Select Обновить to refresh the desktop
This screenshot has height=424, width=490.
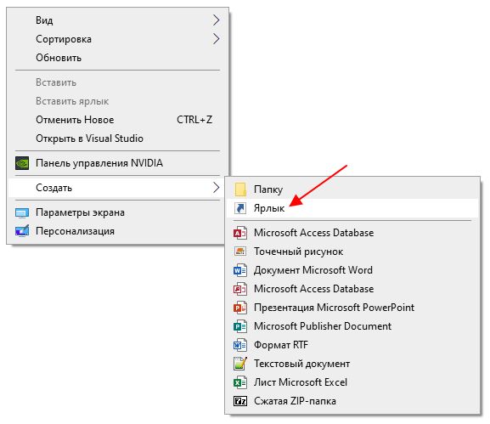point(117,58)
